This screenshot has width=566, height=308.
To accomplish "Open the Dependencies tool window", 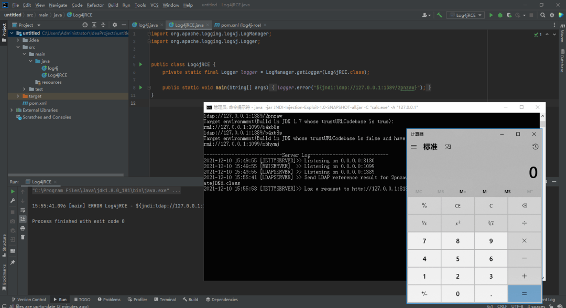I will 222,299.
